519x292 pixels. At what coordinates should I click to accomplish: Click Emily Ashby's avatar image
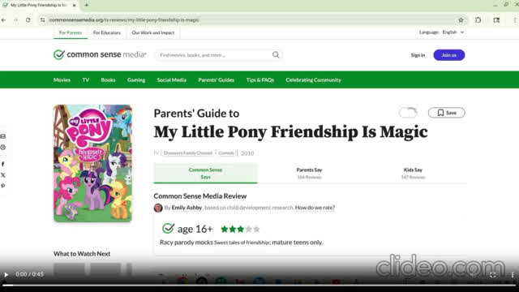pyautogui.click(x=158, y=208)
